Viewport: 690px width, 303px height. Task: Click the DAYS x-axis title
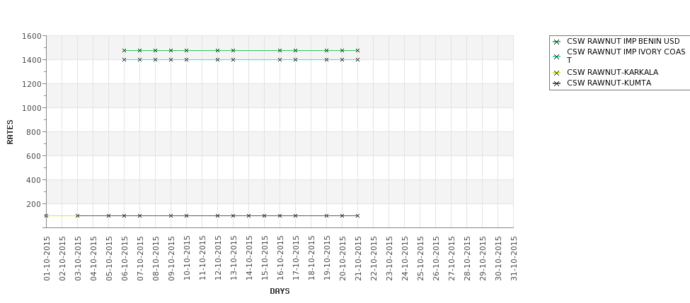pyautogui.click(x=280, y=291)
